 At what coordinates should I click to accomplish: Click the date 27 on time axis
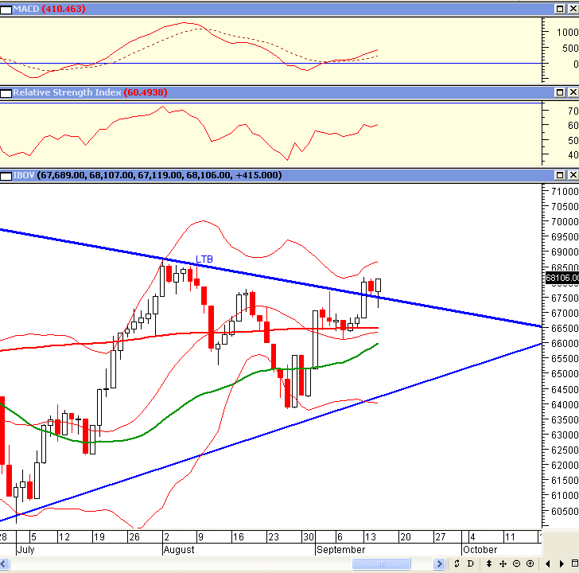point(440,537)
